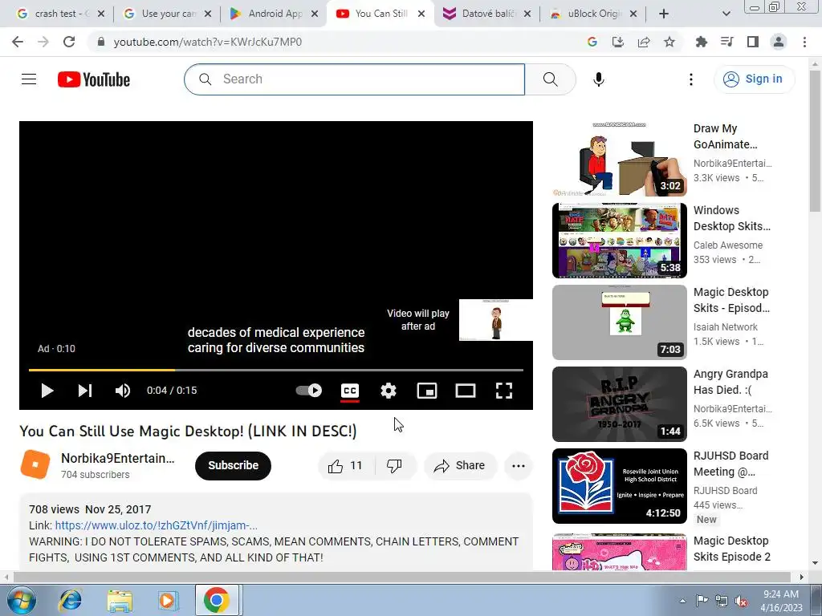This screenshot has height=616, width=822.
Task: Open Draw My GoAnimate video thumbnail
Action: (x=619, y=159)
